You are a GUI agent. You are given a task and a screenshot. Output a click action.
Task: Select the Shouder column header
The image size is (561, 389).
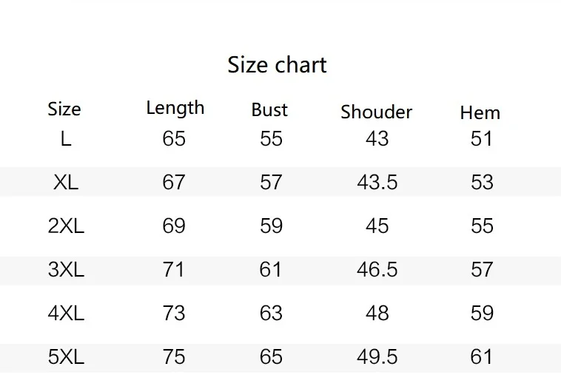coord(376,112)
